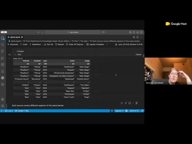Open notifications bell in status bar
The height and width of the screenshot is (144, 192).
142,111
